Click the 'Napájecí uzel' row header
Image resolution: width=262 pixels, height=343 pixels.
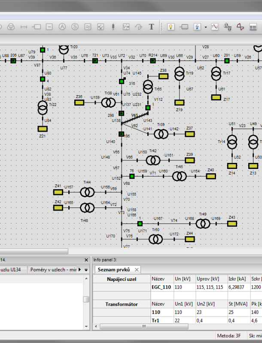coord(122,279)
